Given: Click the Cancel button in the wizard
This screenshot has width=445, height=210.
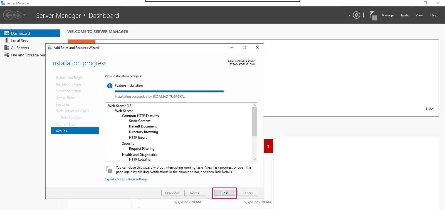Looking at the screenshot, I should [248, 193].
